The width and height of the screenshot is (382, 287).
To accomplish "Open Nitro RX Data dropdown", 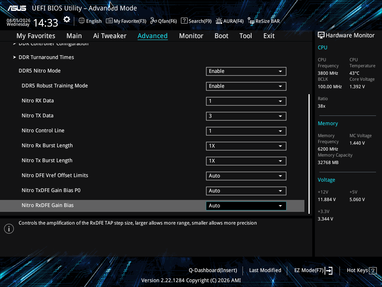I will click(x=246, y=101).
